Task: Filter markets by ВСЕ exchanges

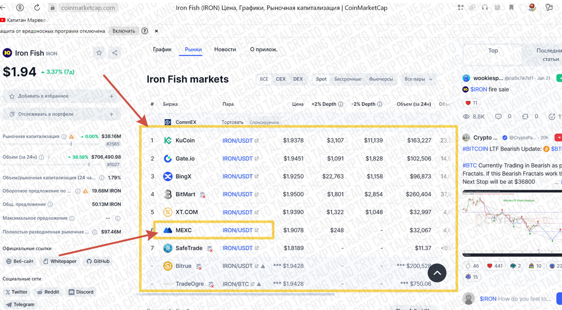Action: (264, 79)
